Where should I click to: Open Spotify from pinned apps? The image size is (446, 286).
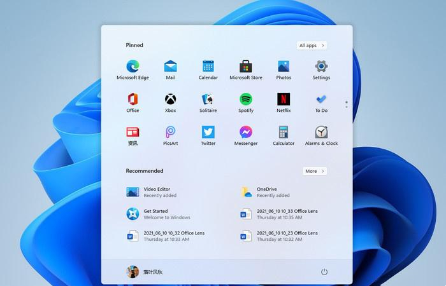pyautogui.click(x=246, y=99)
